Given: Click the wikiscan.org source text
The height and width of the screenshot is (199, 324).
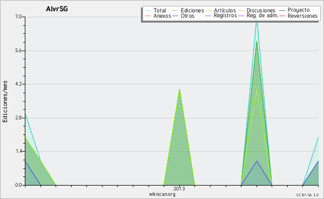Looking at the screenshot, I should pos(162,194).
